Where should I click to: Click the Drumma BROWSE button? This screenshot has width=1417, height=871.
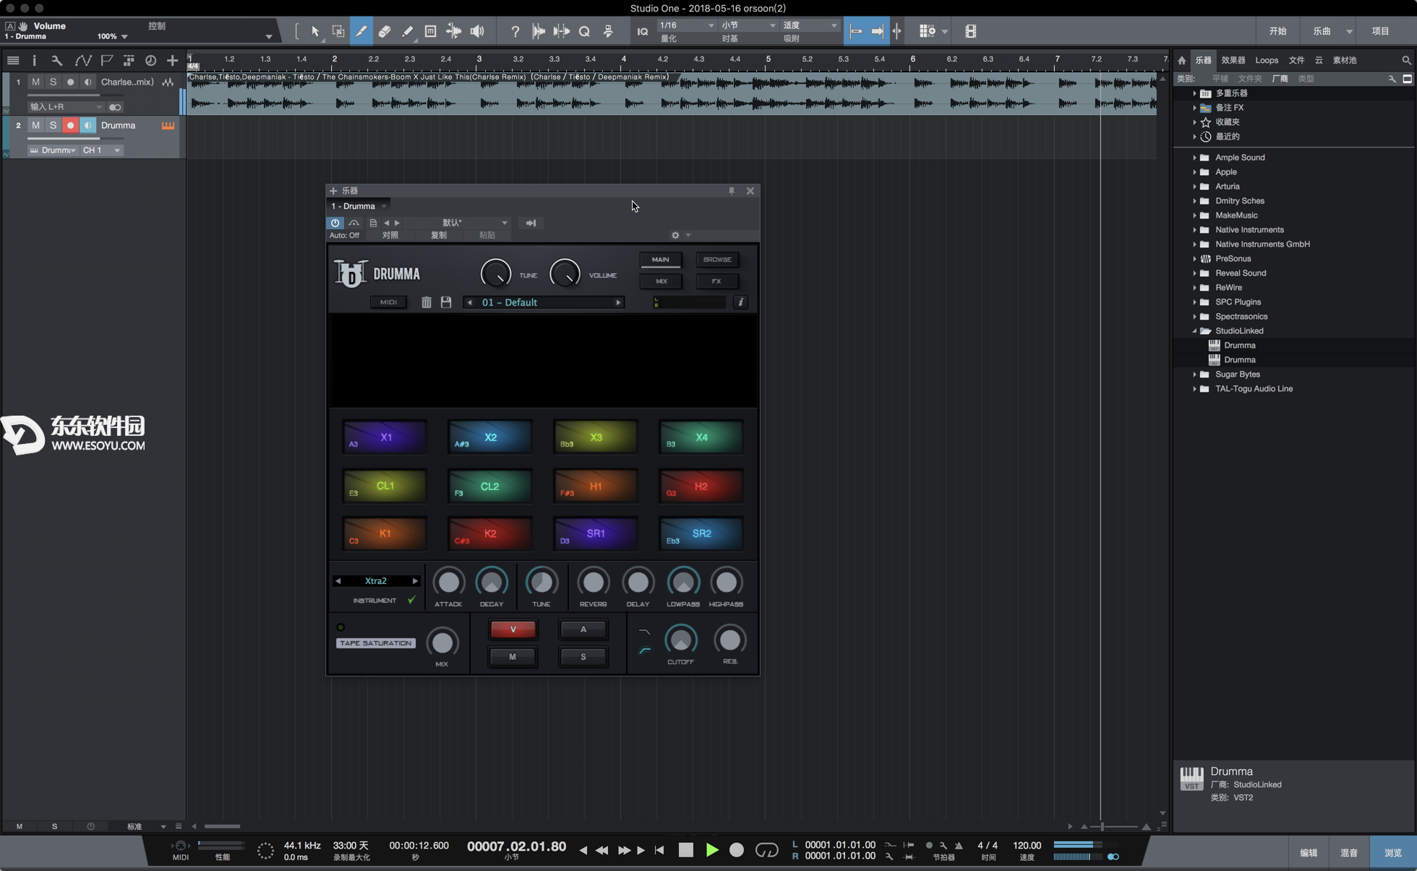click(717, 259)
